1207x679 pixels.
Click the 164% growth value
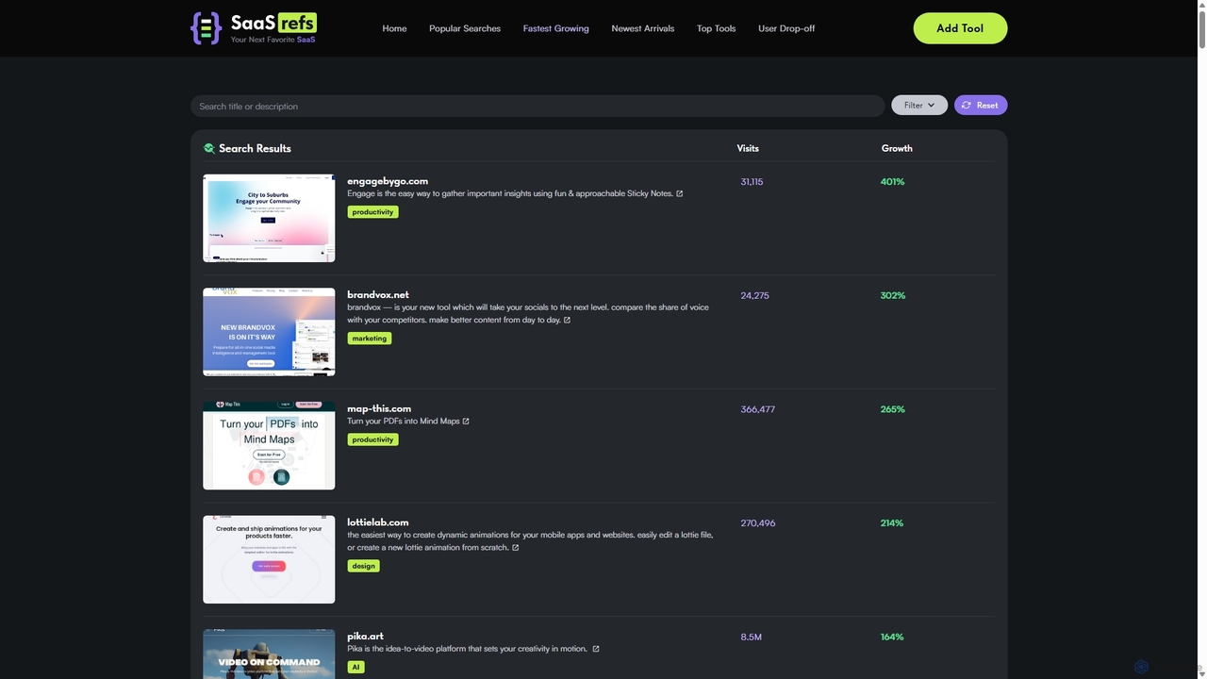click(x=892, y=638)
